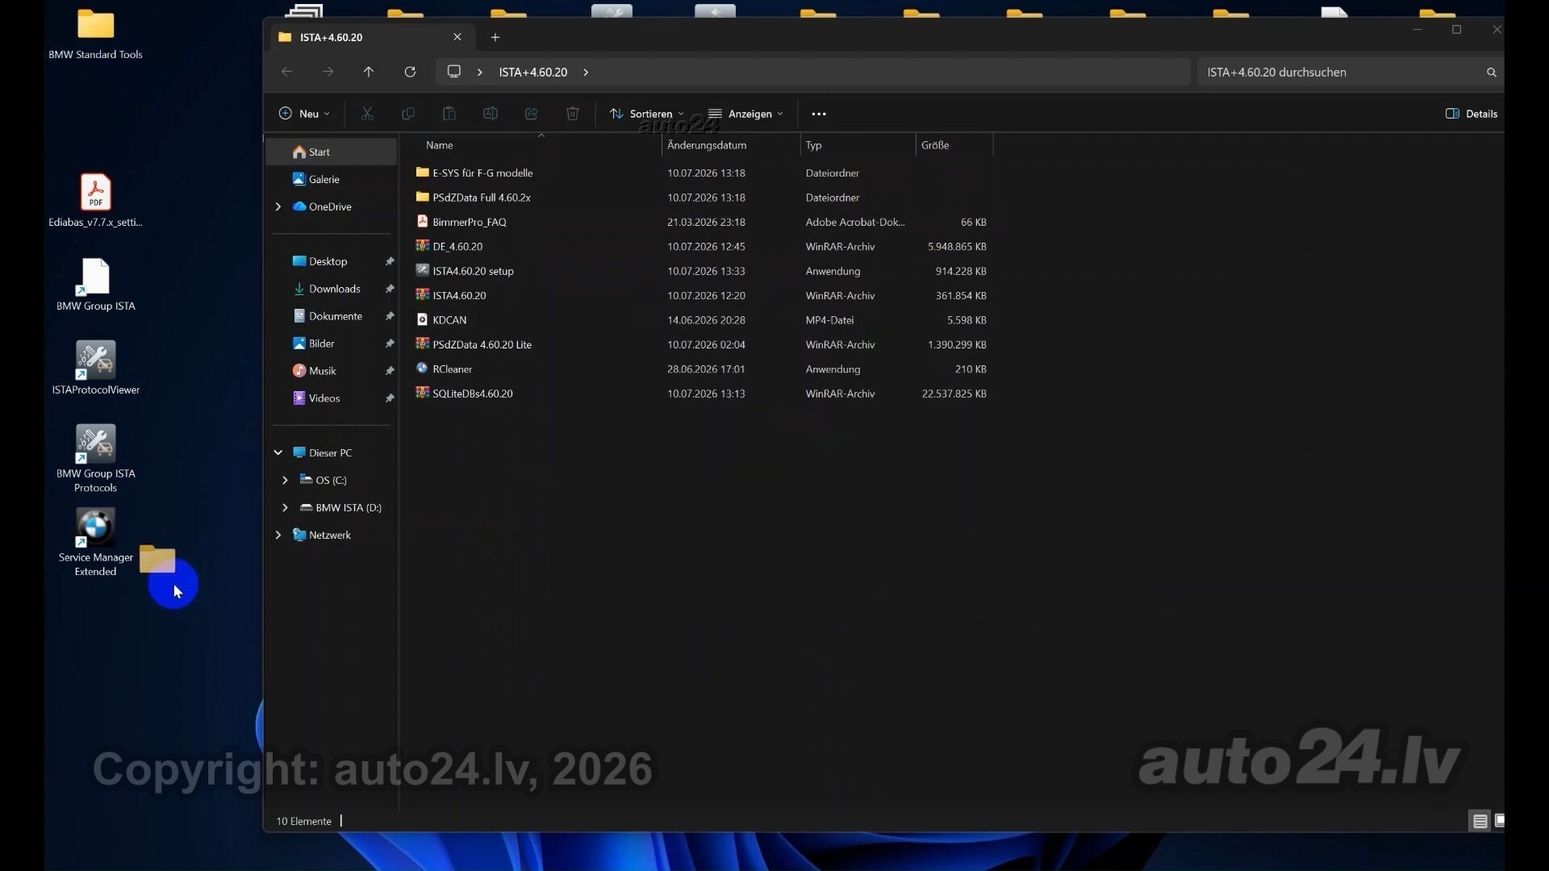
Task: Click the PC icon in address bar
Action: [x=454, y=72]
